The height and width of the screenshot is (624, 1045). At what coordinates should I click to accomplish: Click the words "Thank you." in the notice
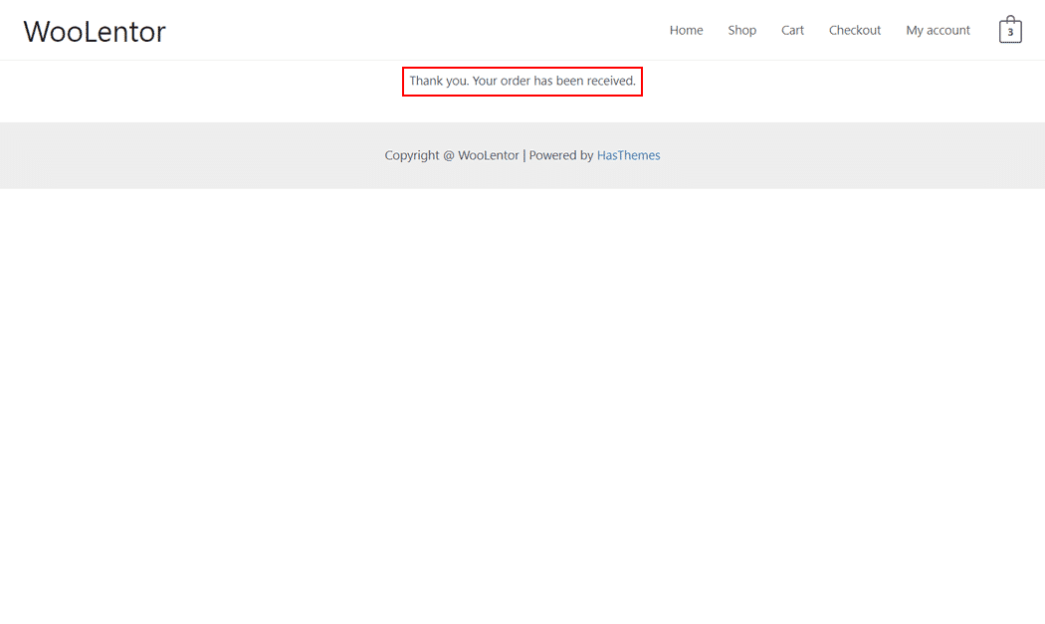point(438,81)
